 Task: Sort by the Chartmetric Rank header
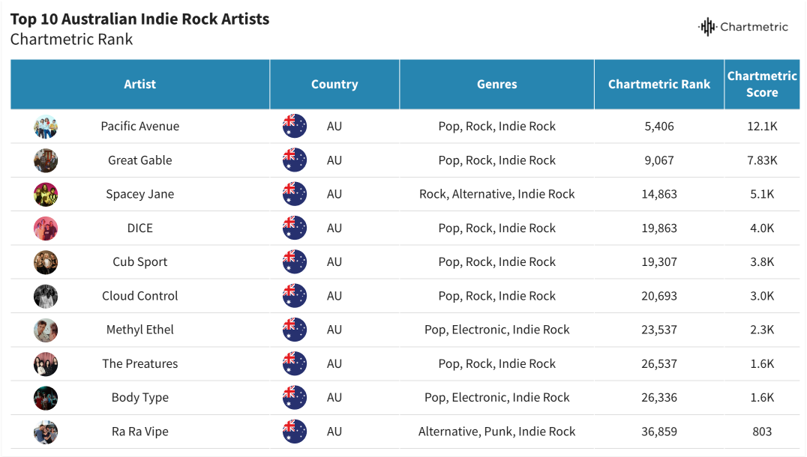pyautogui.click(x=658, y=85)
